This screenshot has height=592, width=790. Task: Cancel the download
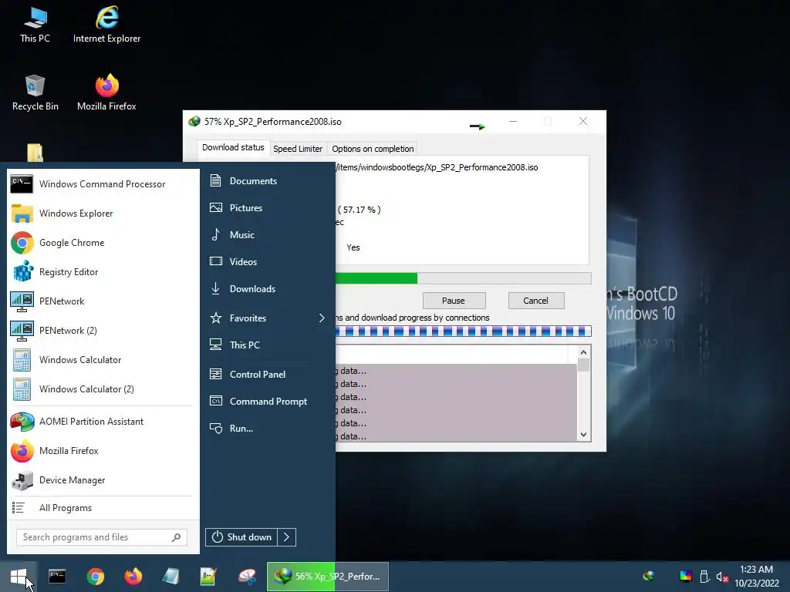pyautogui.click(x=536, y=301)
